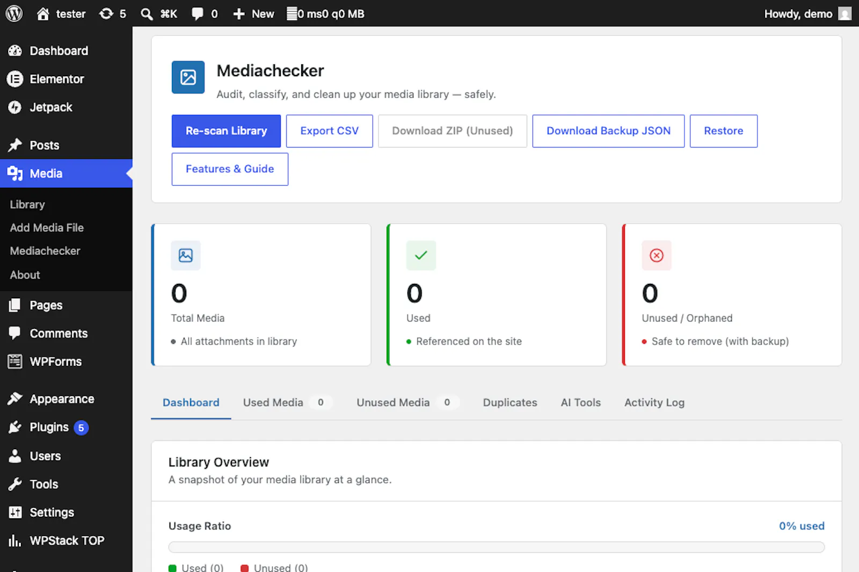Click Download Backup JSON button

pyautogui.click(x=608, y=131)
